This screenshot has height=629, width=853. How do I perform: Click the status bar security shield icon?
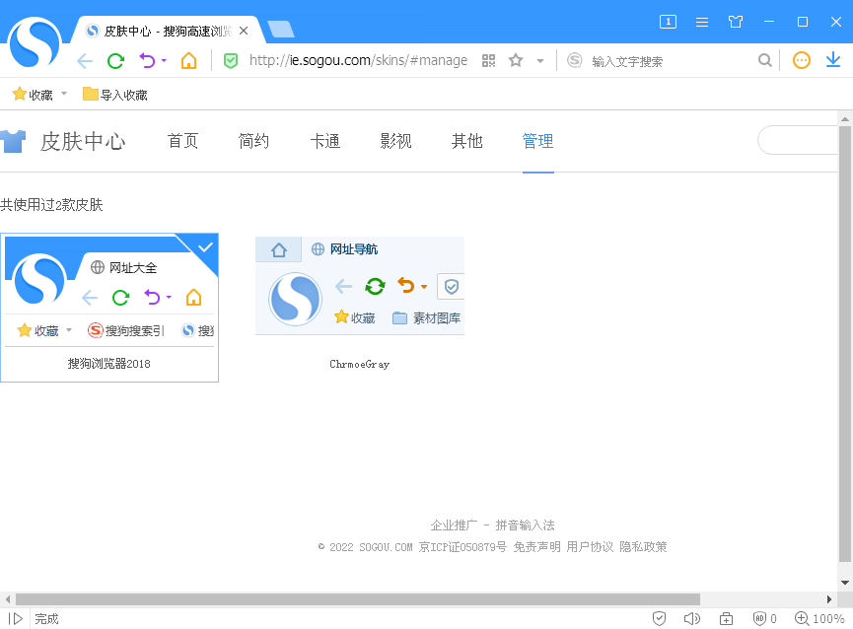click(x=659, y=619)
